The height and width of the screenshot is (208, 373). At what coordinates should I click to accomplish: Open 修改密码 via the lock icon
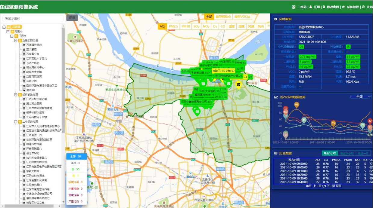pyautogui.click(x=324, y=7)
